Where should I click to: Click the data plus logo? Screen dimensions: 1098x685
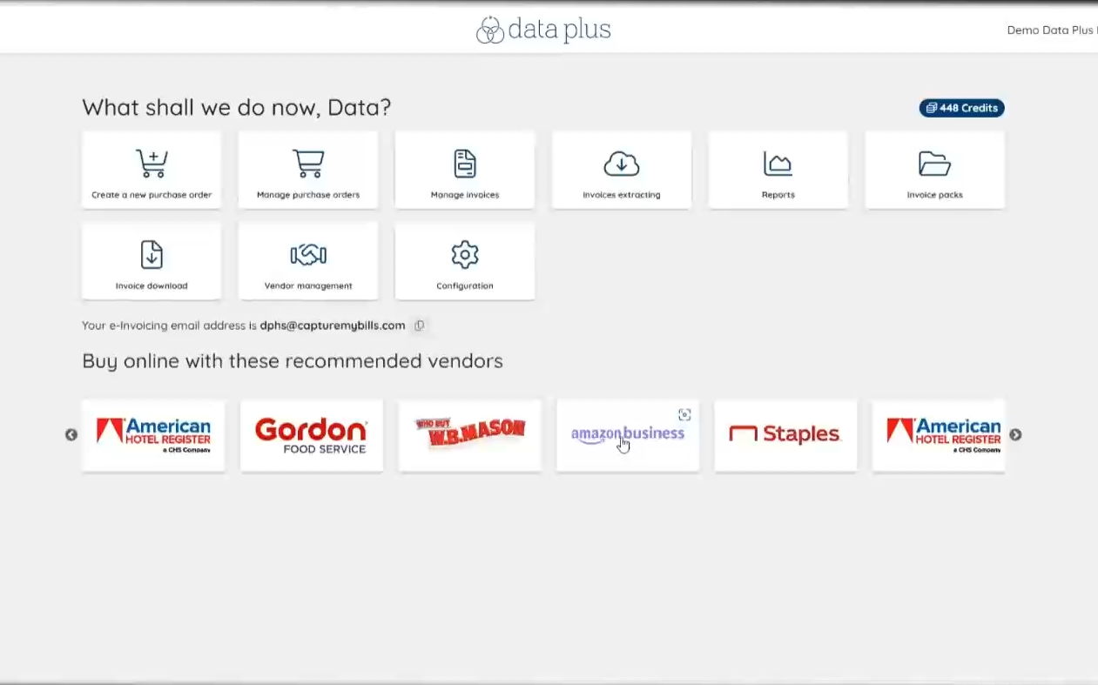coord(543,30)
